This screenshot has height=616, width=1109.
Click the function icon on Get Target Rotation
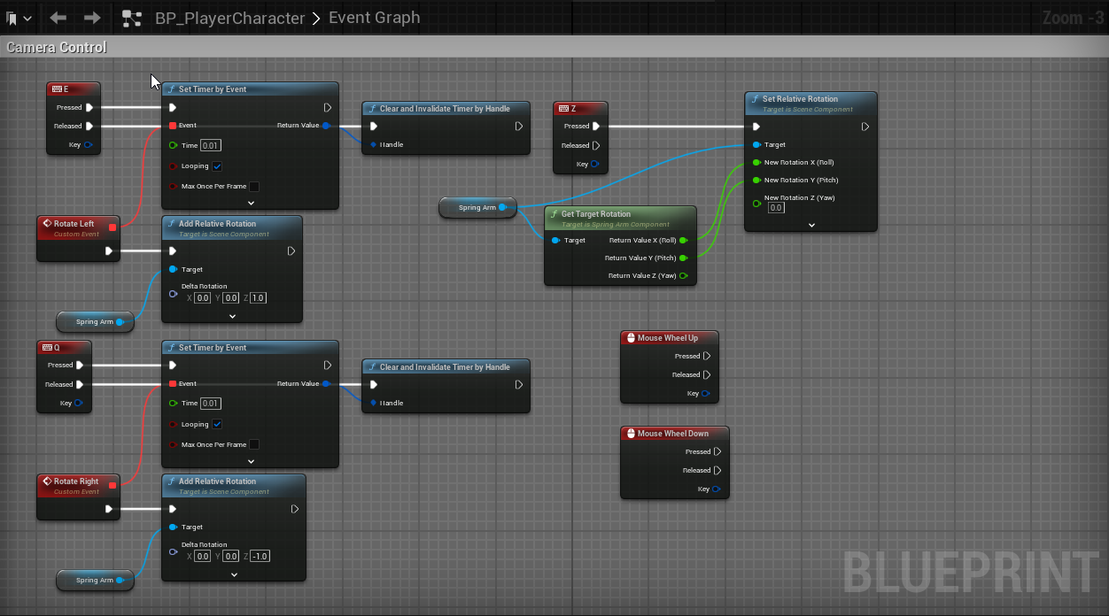pyautogui.click(x=554, y=214)
